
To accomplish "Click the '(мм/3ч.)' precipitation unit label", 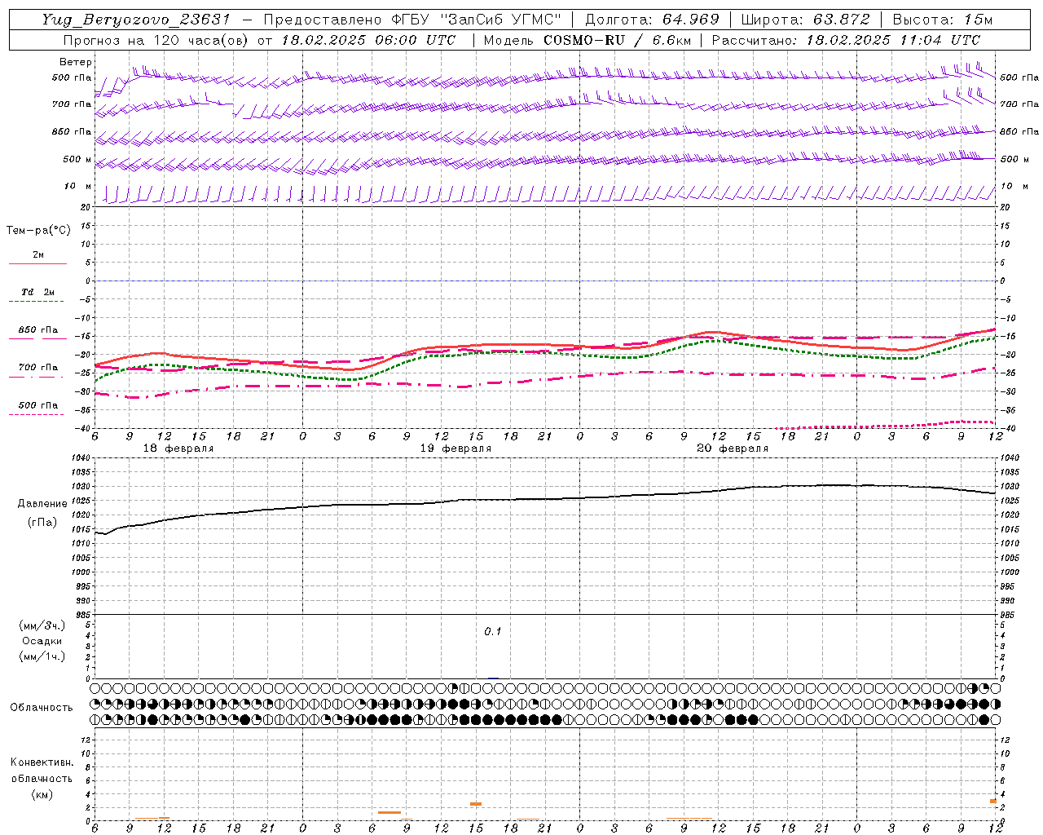I will 42,625.
